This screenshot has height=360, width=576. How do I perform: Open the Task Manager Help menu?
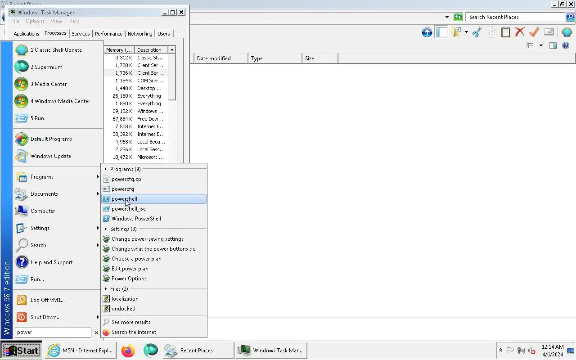pos(74,21)
